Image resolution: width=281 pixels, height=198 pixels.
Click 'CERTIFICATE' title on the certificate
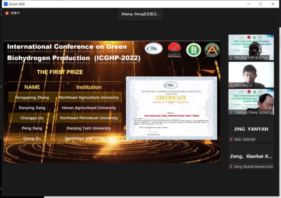pos(171,98)
